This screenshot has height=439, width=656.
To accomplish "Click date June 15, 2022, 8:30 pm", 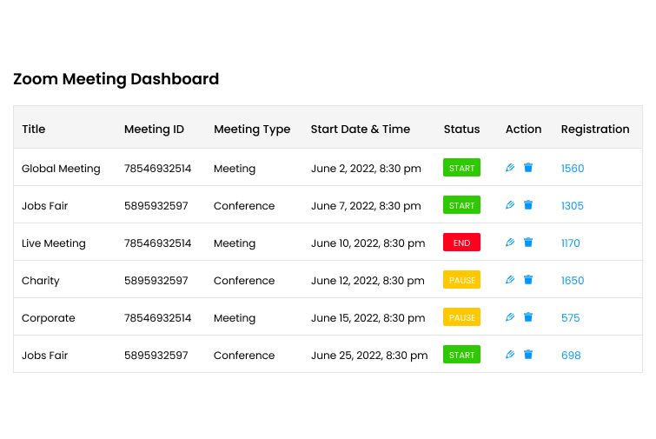I will 368,317.
